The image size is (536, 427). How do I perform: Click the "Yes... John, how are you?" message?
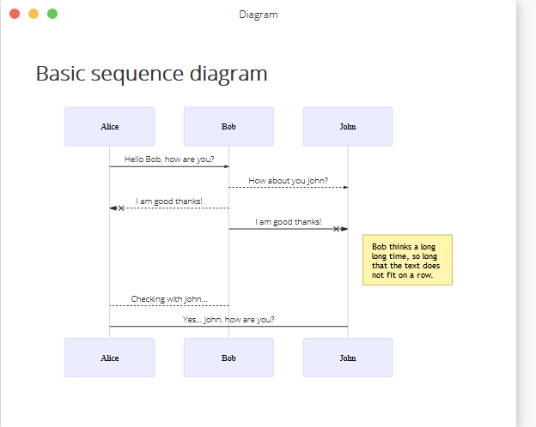[228, 320]
